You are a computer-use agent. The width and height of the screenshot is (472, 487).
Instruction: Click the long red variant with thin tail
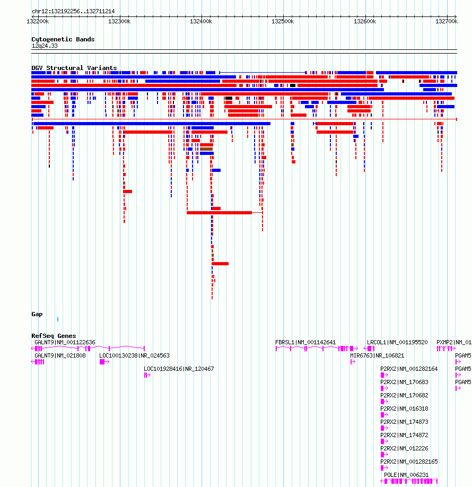pyautogui.click(x=225, y=213)
